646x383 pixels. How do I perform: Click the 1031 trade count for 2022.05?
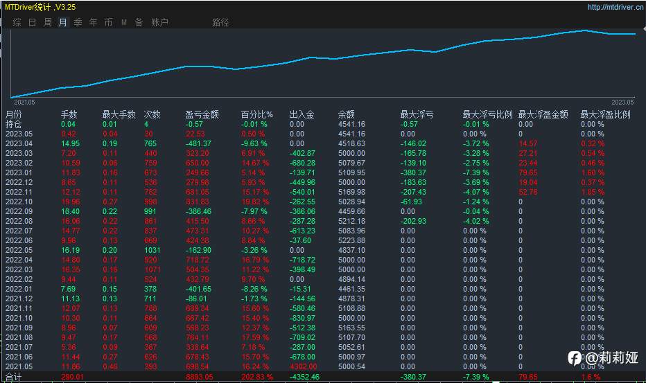pos(152,250)
